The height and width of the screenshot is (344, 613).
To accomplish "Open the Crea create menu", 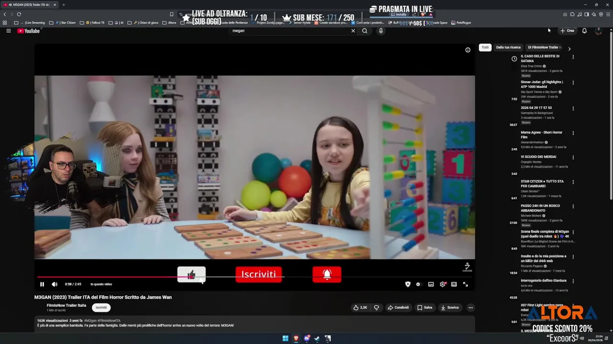I will (567, 31).
